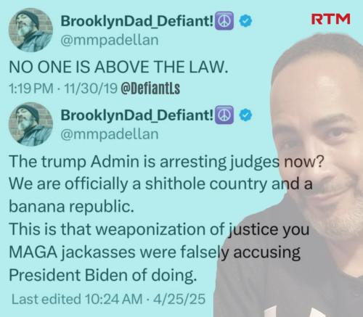Image resolution: width=363 pixels, height=317 pixels.
Task: Click the blue verified badge on the top tweet
Action: 245,21
